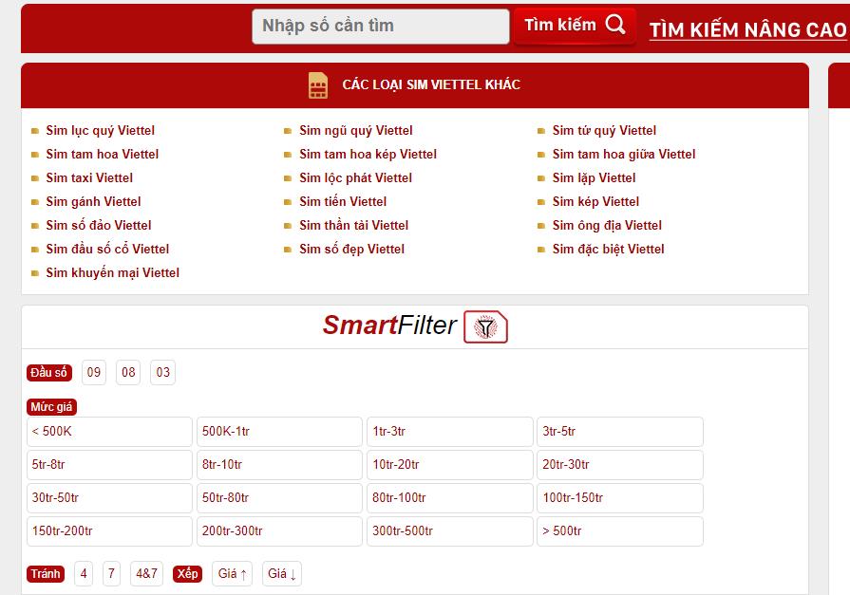Open 'Sim thần tài Viettel' link
The height and width of the screenshot is (595, 850).
click(x=354, y=226)
